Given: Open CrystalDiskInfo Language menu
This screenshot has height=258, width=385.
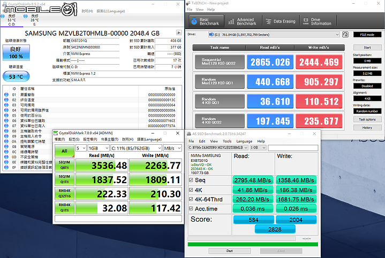Looking at the screenshot, I should (111, 11).
